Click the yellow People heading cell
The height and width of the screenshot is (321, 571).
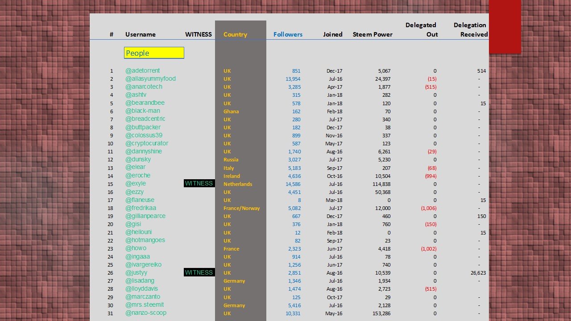154,53
